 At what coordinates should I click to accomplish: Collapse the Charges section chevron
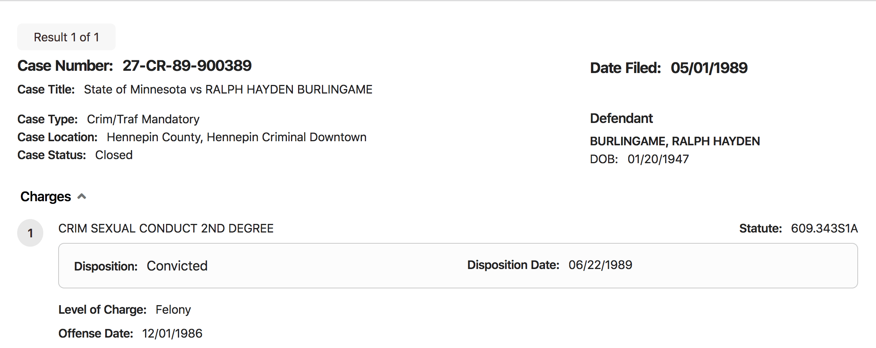click(82, 196)
